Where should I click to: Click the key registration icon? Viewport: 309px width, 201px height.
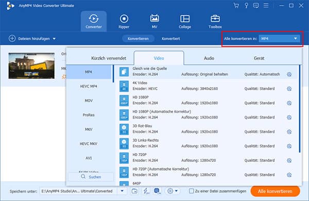point(246,5)
